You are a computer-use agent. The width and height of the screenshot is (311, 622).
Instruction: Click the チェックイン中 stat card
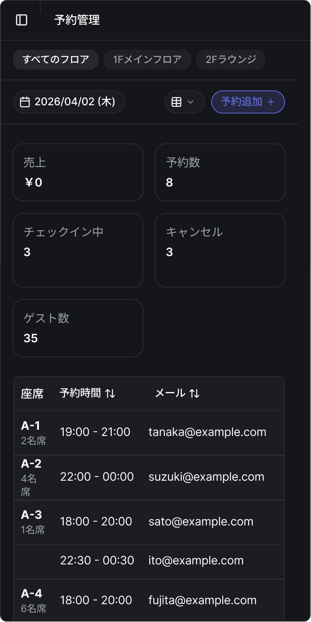coord(78,250)
